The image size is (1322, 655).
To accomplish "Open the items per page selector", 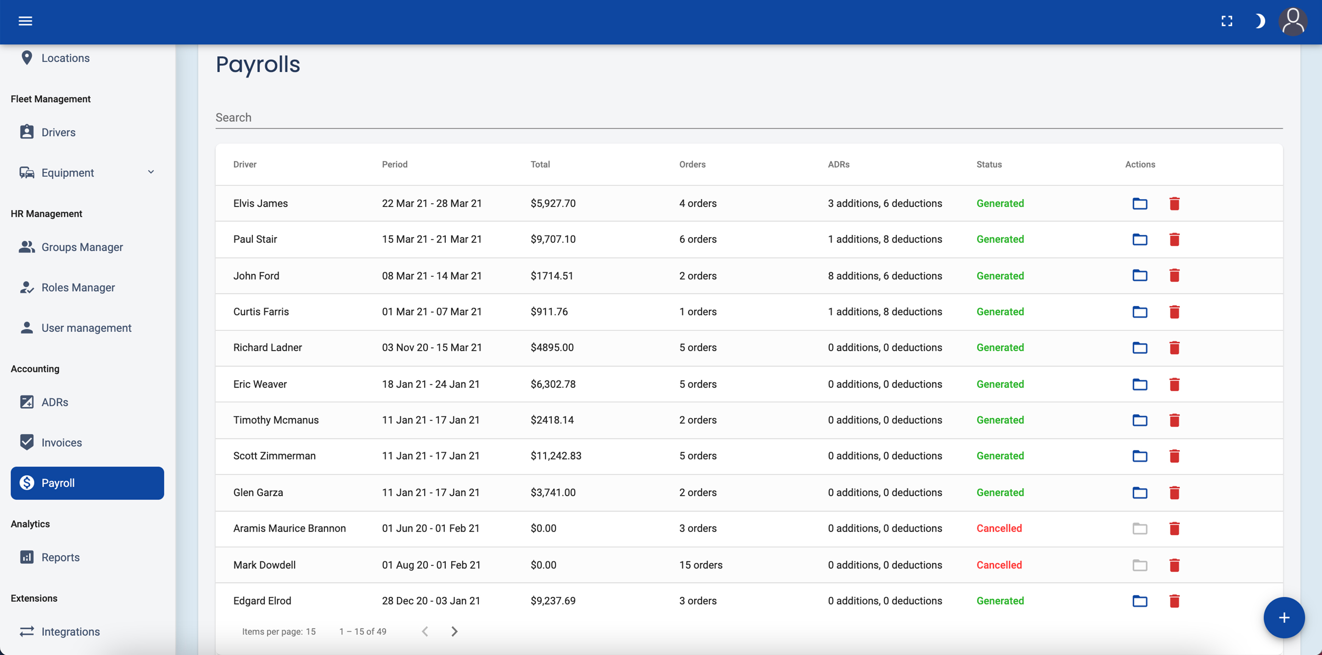I will tap(310, 632).
